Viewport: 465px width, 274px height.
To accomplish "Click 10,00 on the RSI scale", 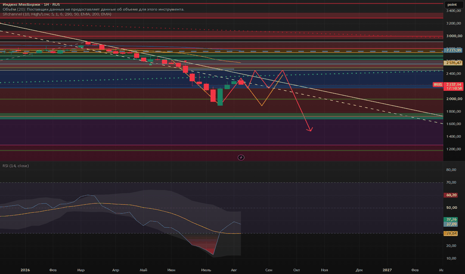I will (x=451, y=258).
